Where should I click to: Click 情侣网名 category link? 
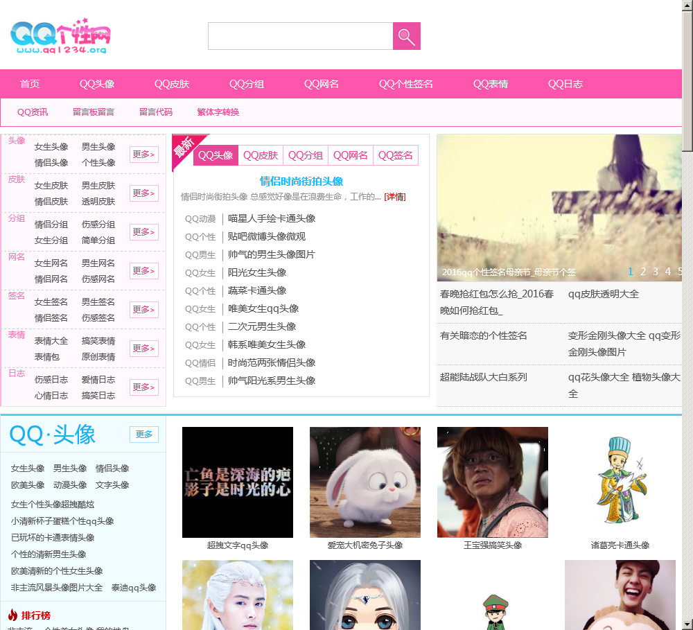pyautogui.click(x=51, y=279)
